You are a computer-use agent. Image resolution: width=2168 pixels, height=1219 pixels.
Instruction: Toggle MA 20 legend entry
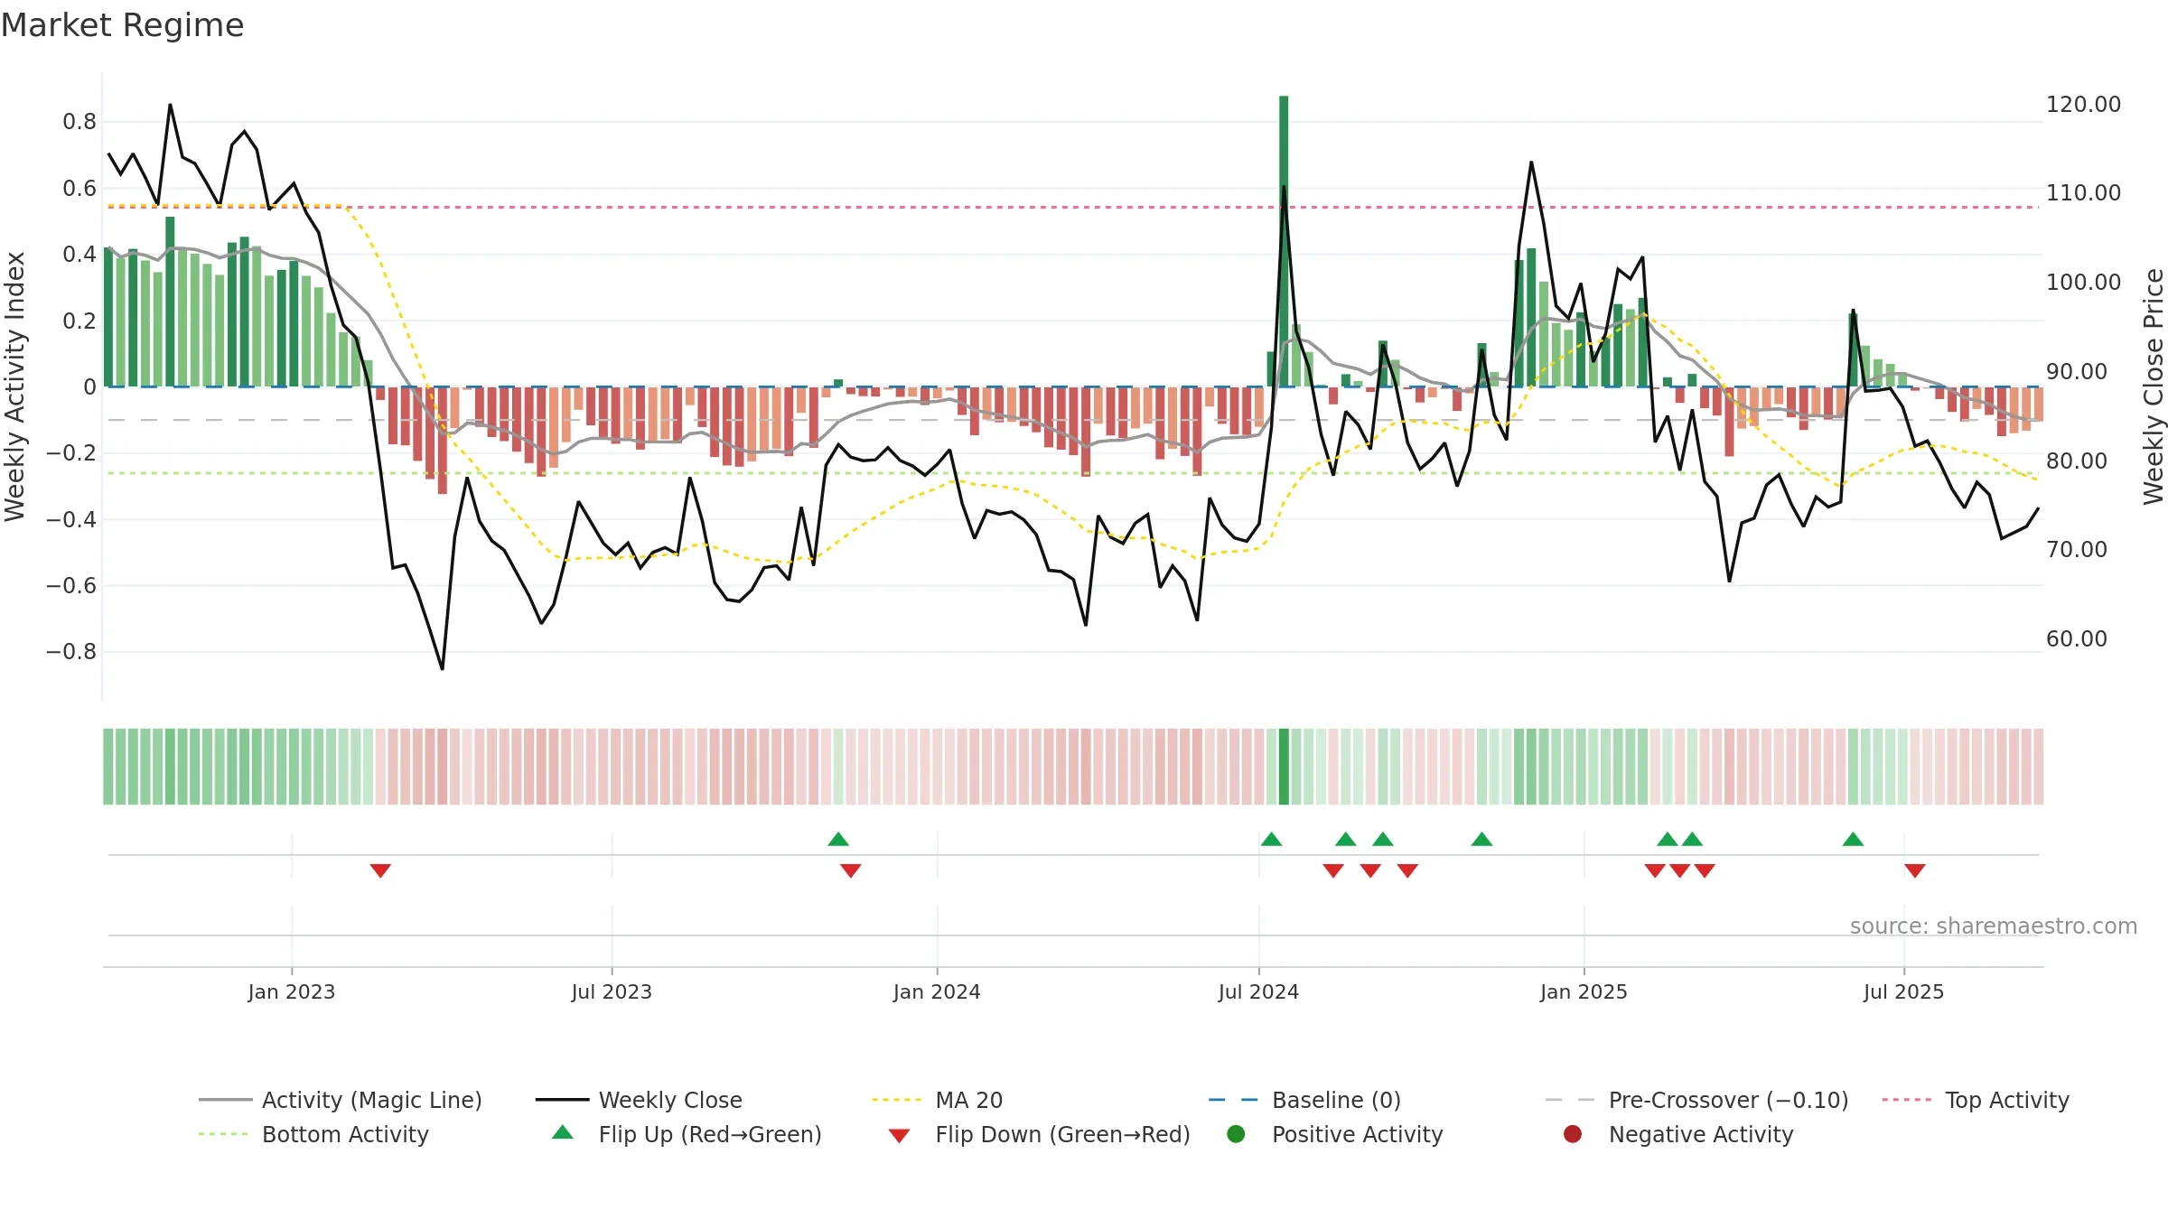(x=937, y=1100)
